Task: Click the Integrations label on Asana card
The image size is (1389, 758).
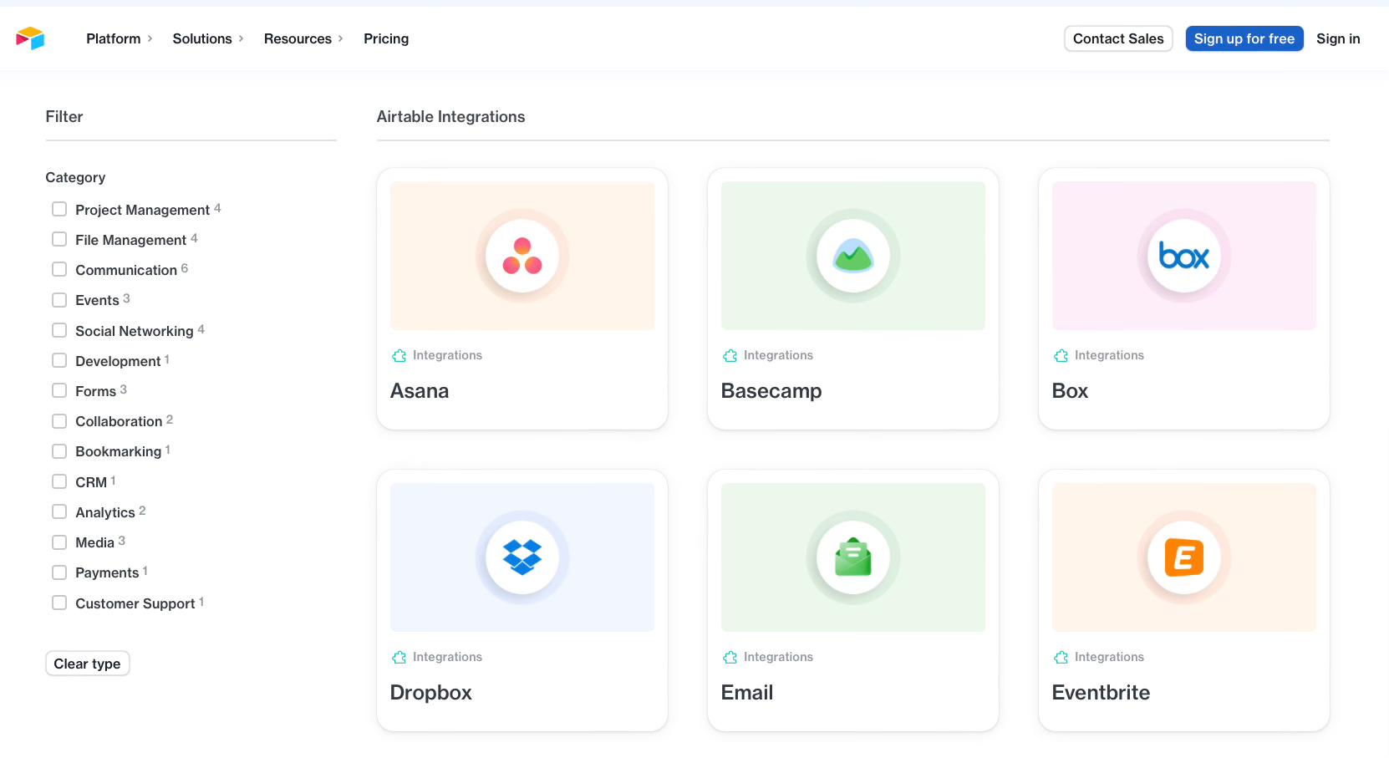Action: 447,355
